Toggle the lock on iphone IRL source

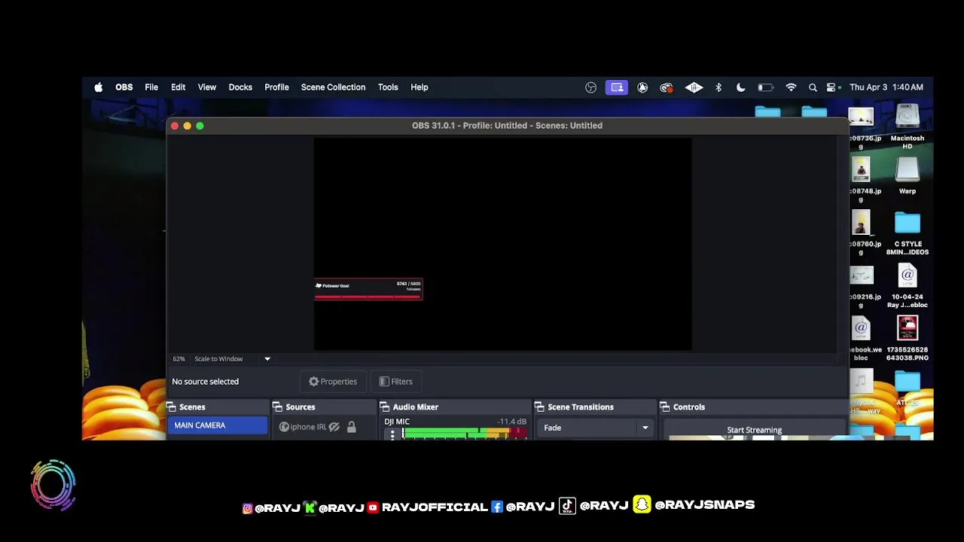(x=351, y=427)
